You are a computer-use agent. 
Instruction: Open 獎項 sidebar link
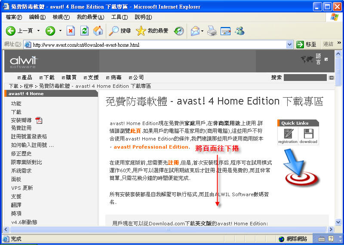coord(16,214)
